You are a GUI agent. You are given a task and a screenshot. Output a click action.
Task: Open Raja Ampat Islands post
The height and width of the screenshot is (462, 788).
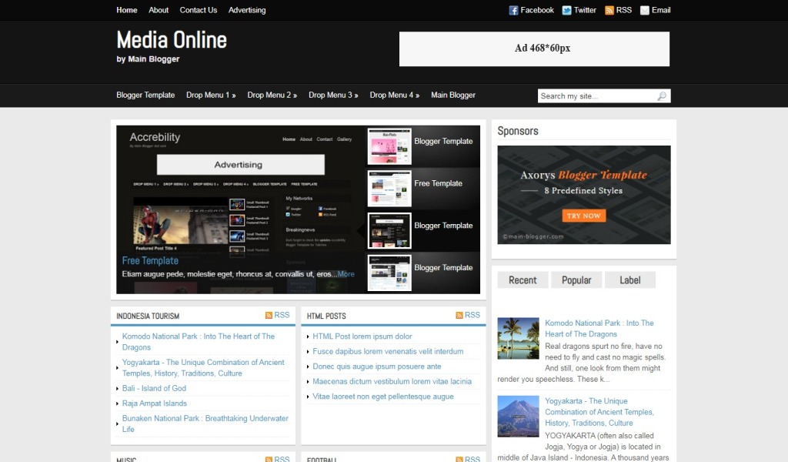154,403
